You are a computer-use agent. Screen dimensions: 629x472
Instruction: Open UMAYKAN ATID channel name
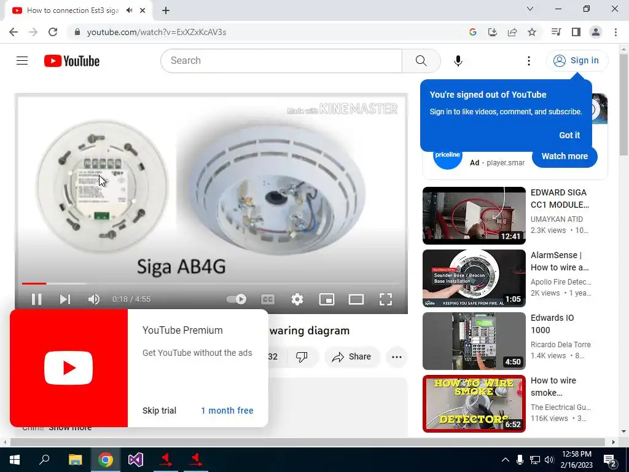click(557, 219)
